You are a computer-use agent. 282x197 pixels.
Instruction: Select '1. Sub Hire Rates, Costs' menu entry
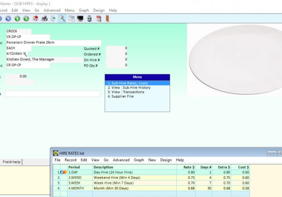(137, 83)
